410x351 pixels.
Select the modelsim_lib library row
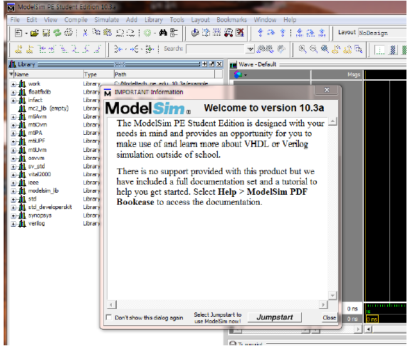tap(55, 190)
